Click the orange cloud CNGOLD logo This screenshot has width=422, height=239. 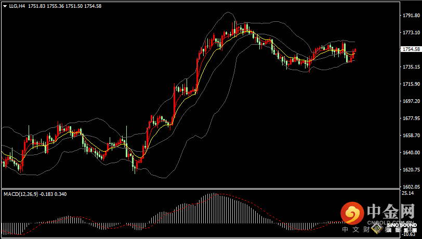[x=353, y=213]
